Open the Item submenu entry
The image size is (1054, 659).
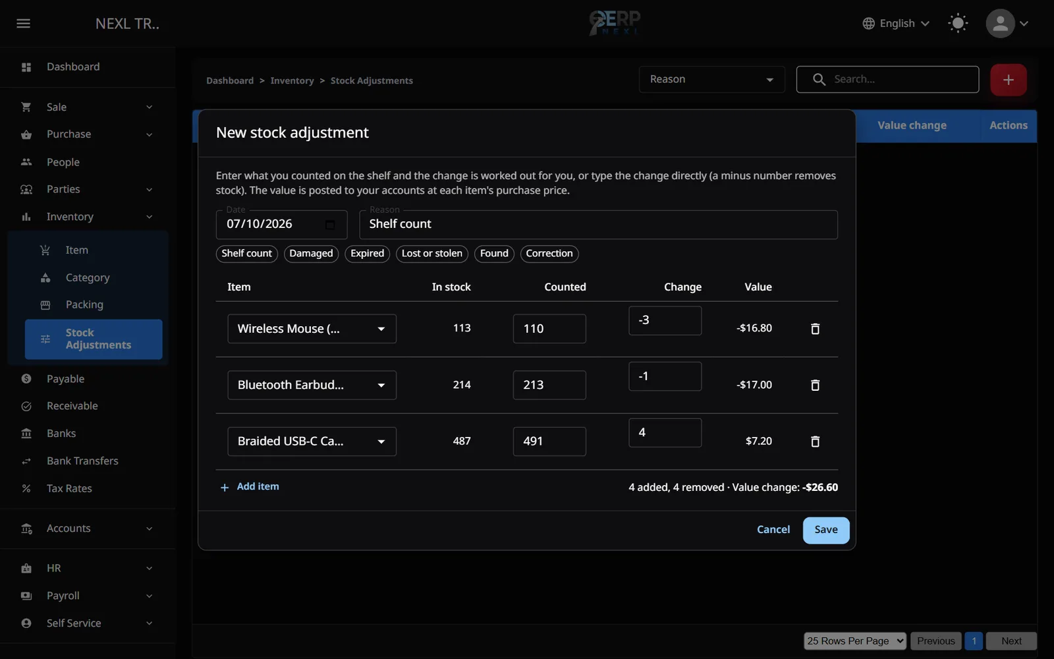coord(94,250)
